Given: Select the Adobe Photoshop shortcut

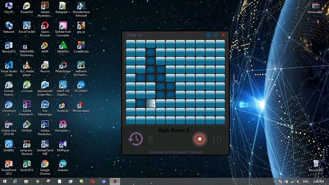Looking at the screenshot, I should coord(45,128).
